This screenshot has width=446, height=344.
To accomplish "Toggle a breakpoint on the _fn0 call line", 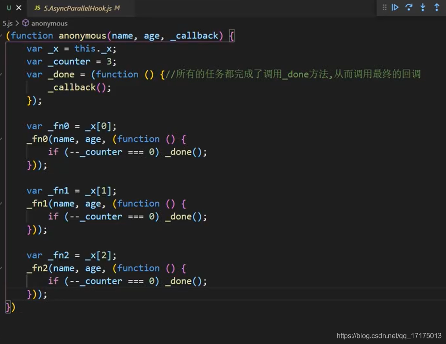I will click(5, 139).
